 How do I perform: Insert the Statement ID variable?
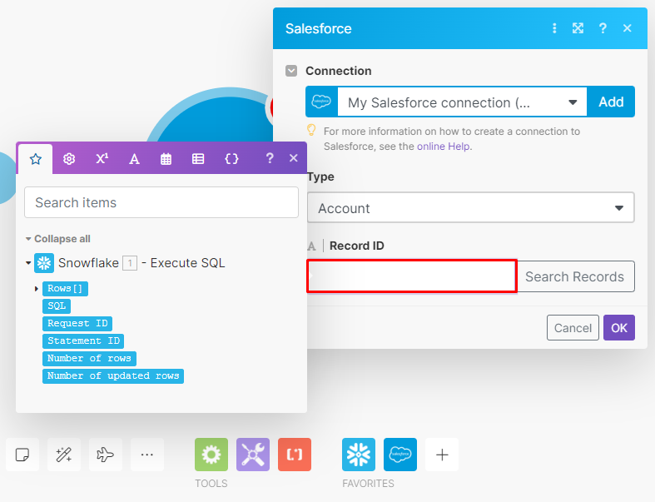83,341
